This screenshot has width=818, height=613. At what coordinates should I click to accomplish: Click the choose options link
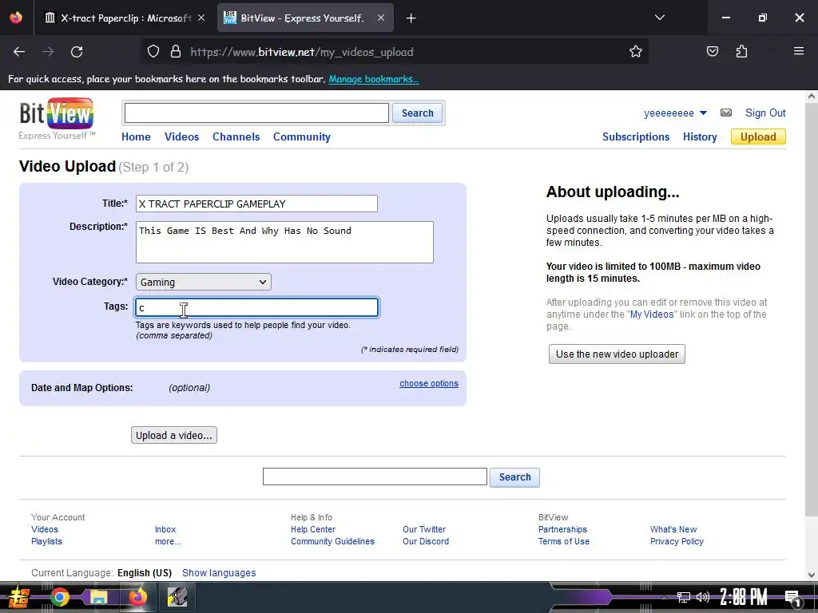point(429,383)
